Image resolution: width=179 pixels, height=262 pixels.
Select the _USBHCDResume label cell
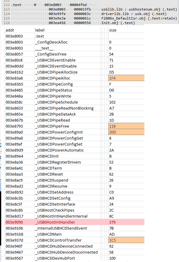coord(67,186)
